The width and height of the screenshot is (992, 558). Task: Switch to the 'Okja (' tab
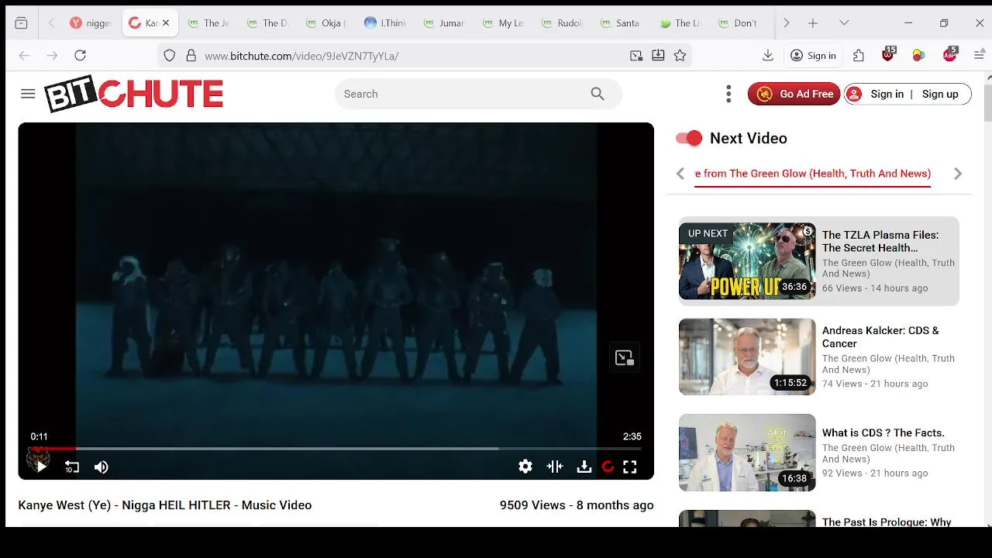click(326, 23)
